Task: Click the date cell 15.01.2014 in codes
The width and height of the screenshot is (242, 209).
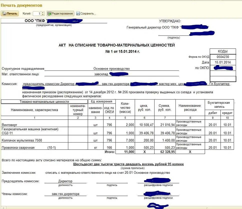Action: click(223, 62)
